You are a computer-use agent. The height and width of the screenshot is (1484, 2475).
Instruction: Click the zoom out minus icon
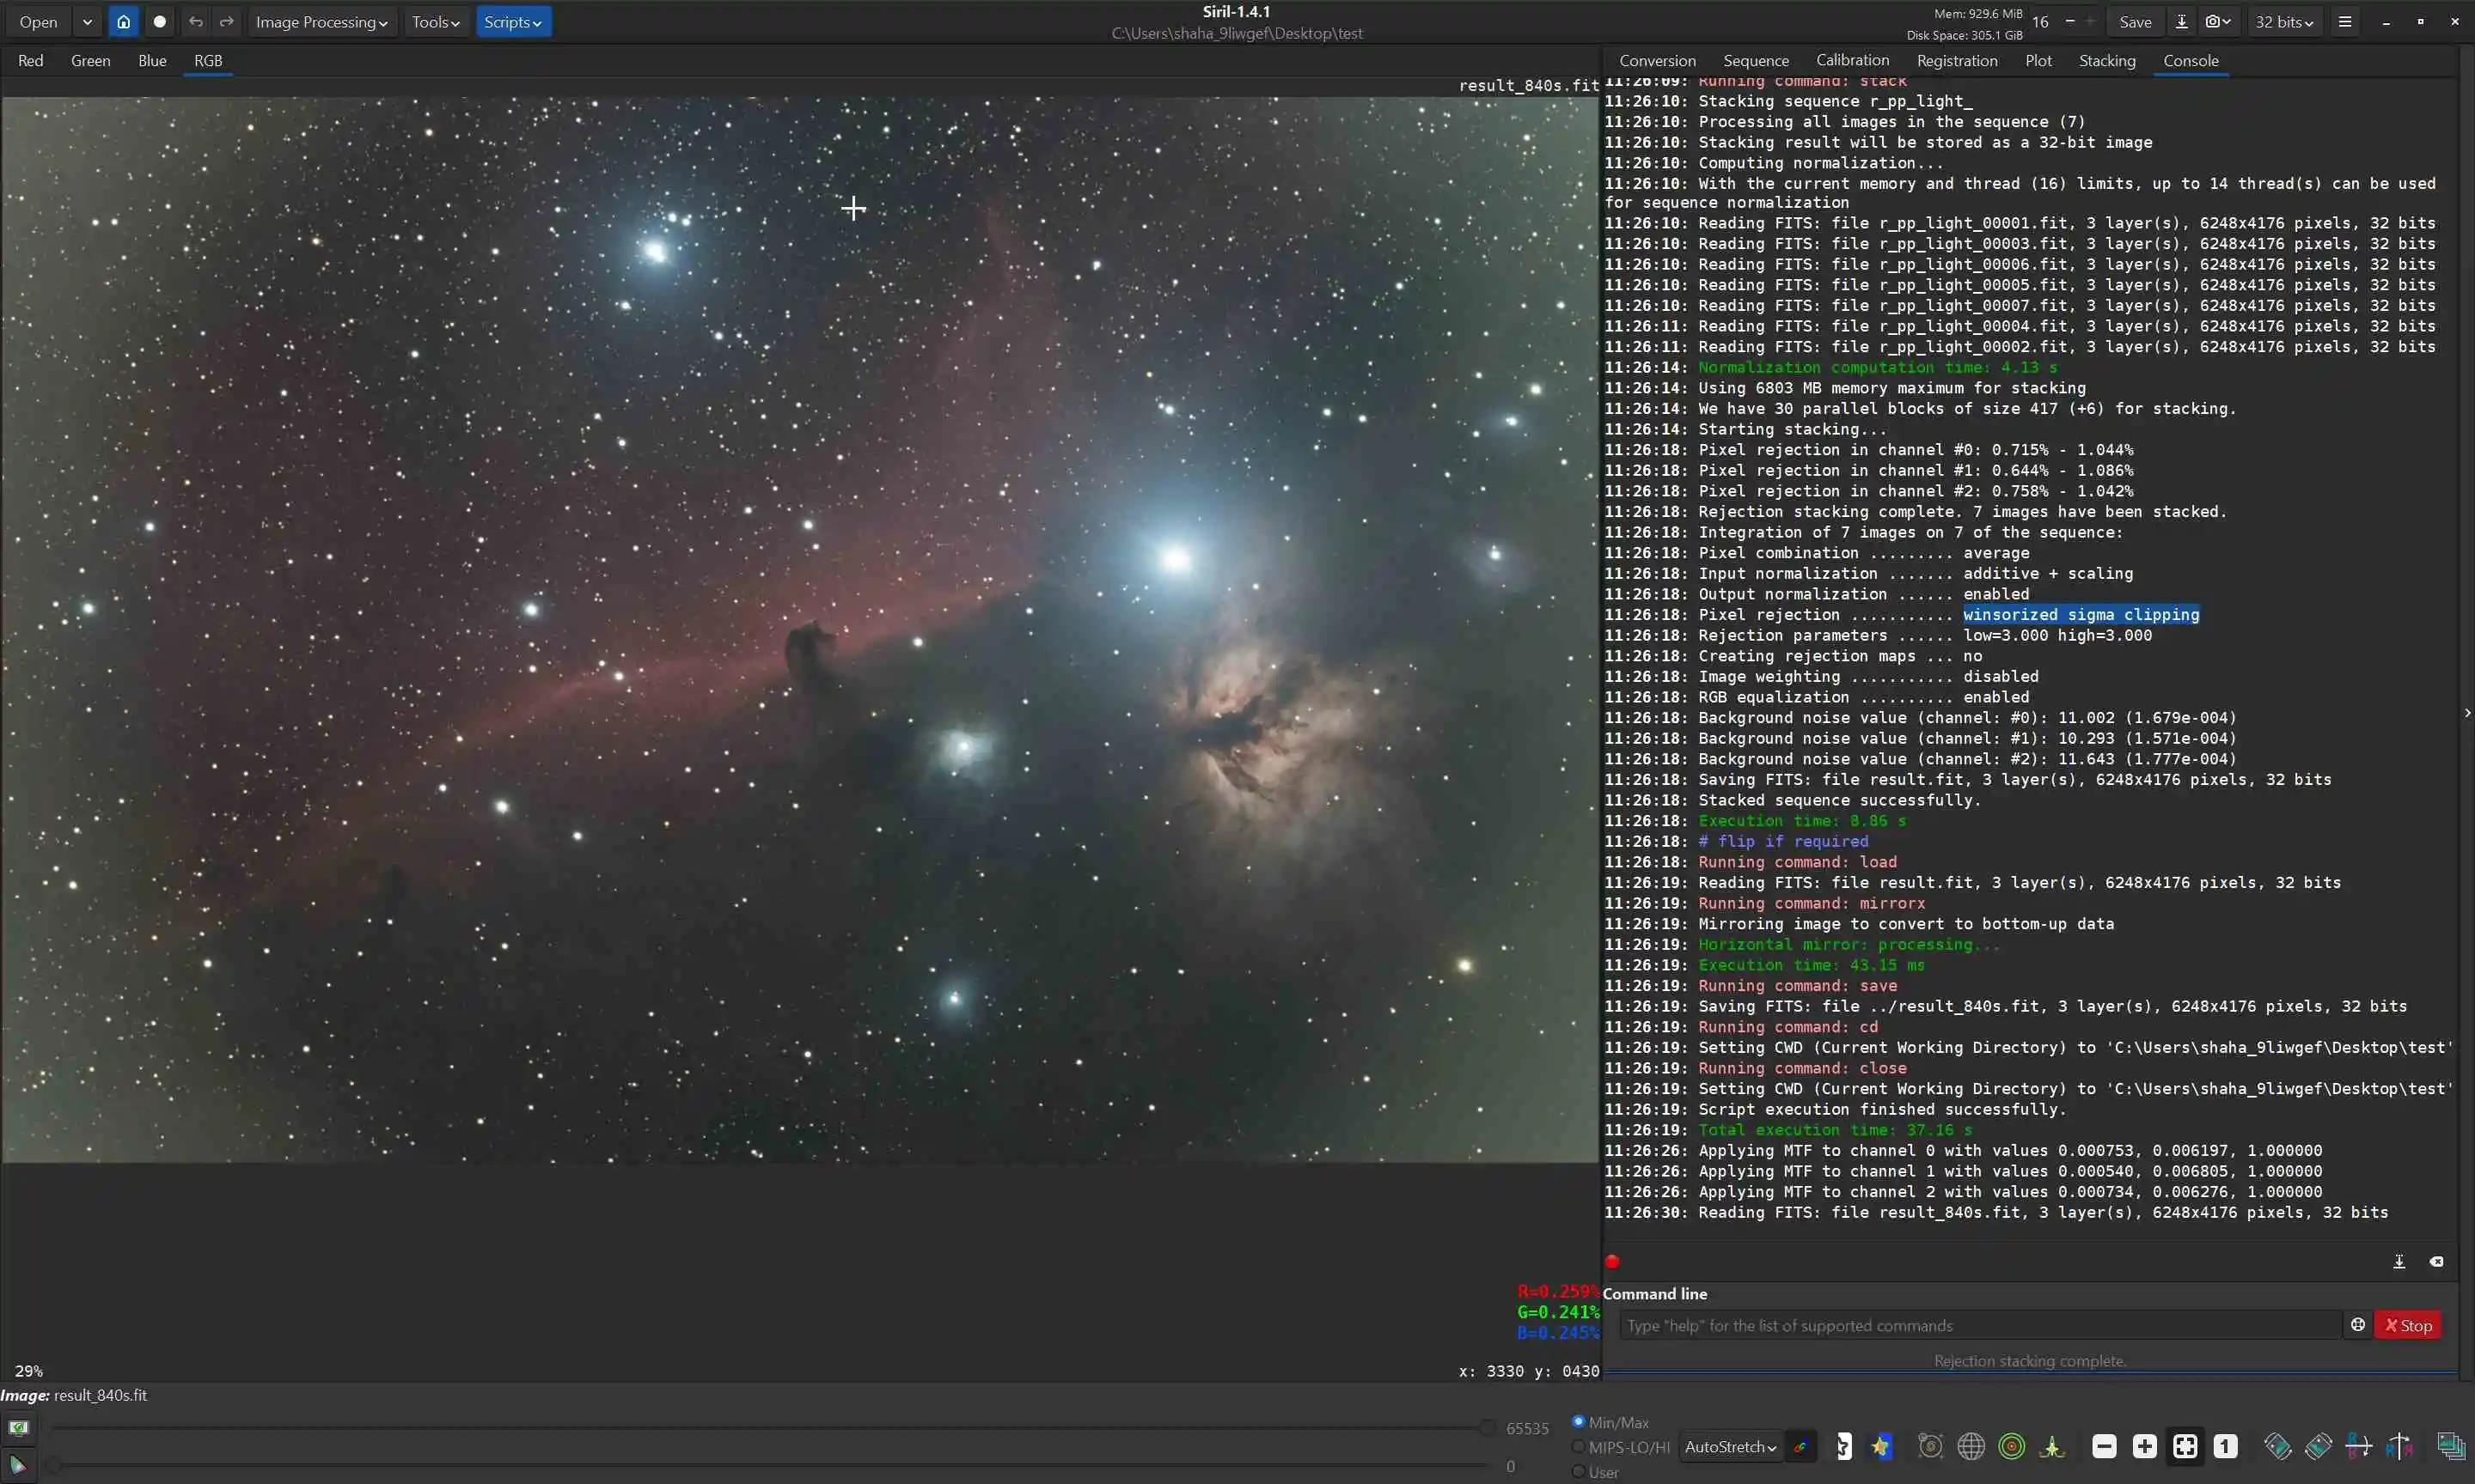click(x=2104, y=1446)
